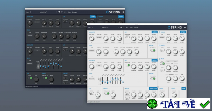Open 8 Band EQ filter type dropdown
This screenshot has width=212, height=111.
(92, 79)
